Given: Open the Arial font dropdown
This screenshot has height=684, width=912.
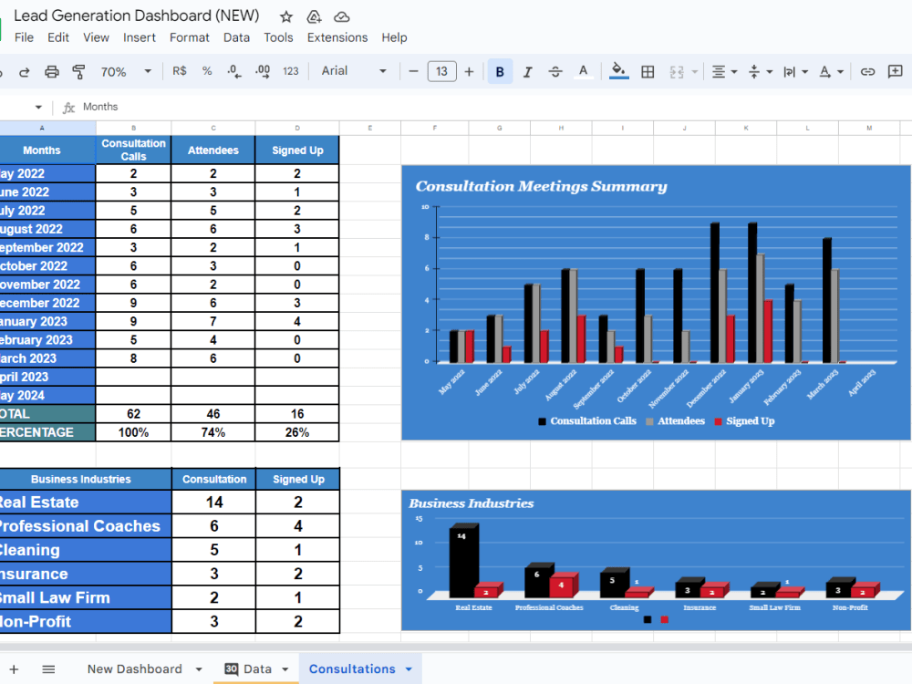Looking at the screenshot, I should [354, 71].
